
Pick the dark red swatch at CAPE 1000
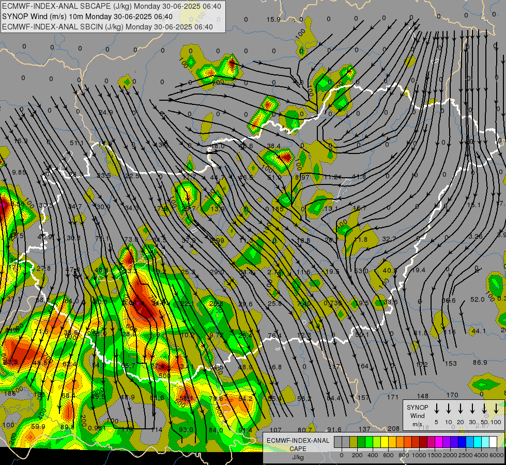[423, 442]
